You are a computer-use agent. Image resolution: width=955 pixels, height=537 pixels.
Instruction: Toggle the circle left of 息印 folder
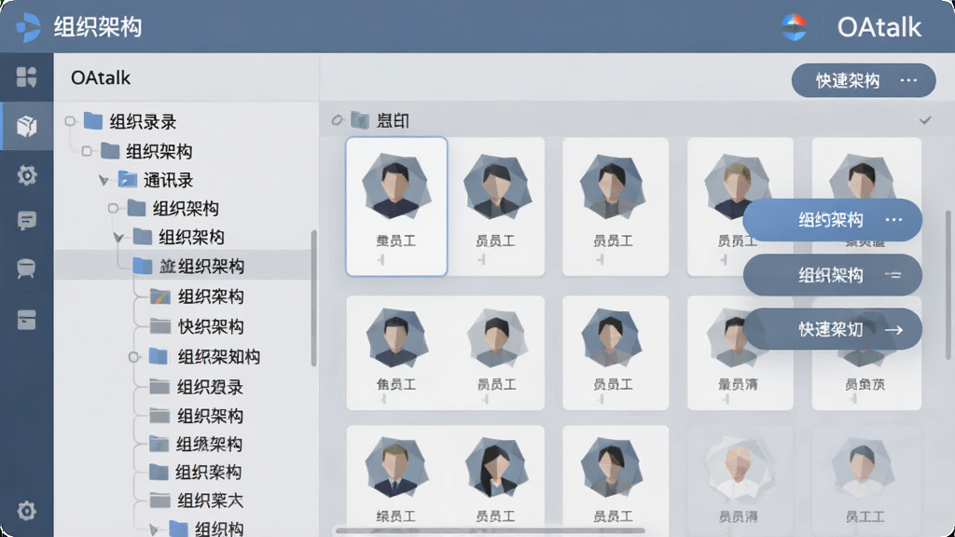(x=337, y=120)
